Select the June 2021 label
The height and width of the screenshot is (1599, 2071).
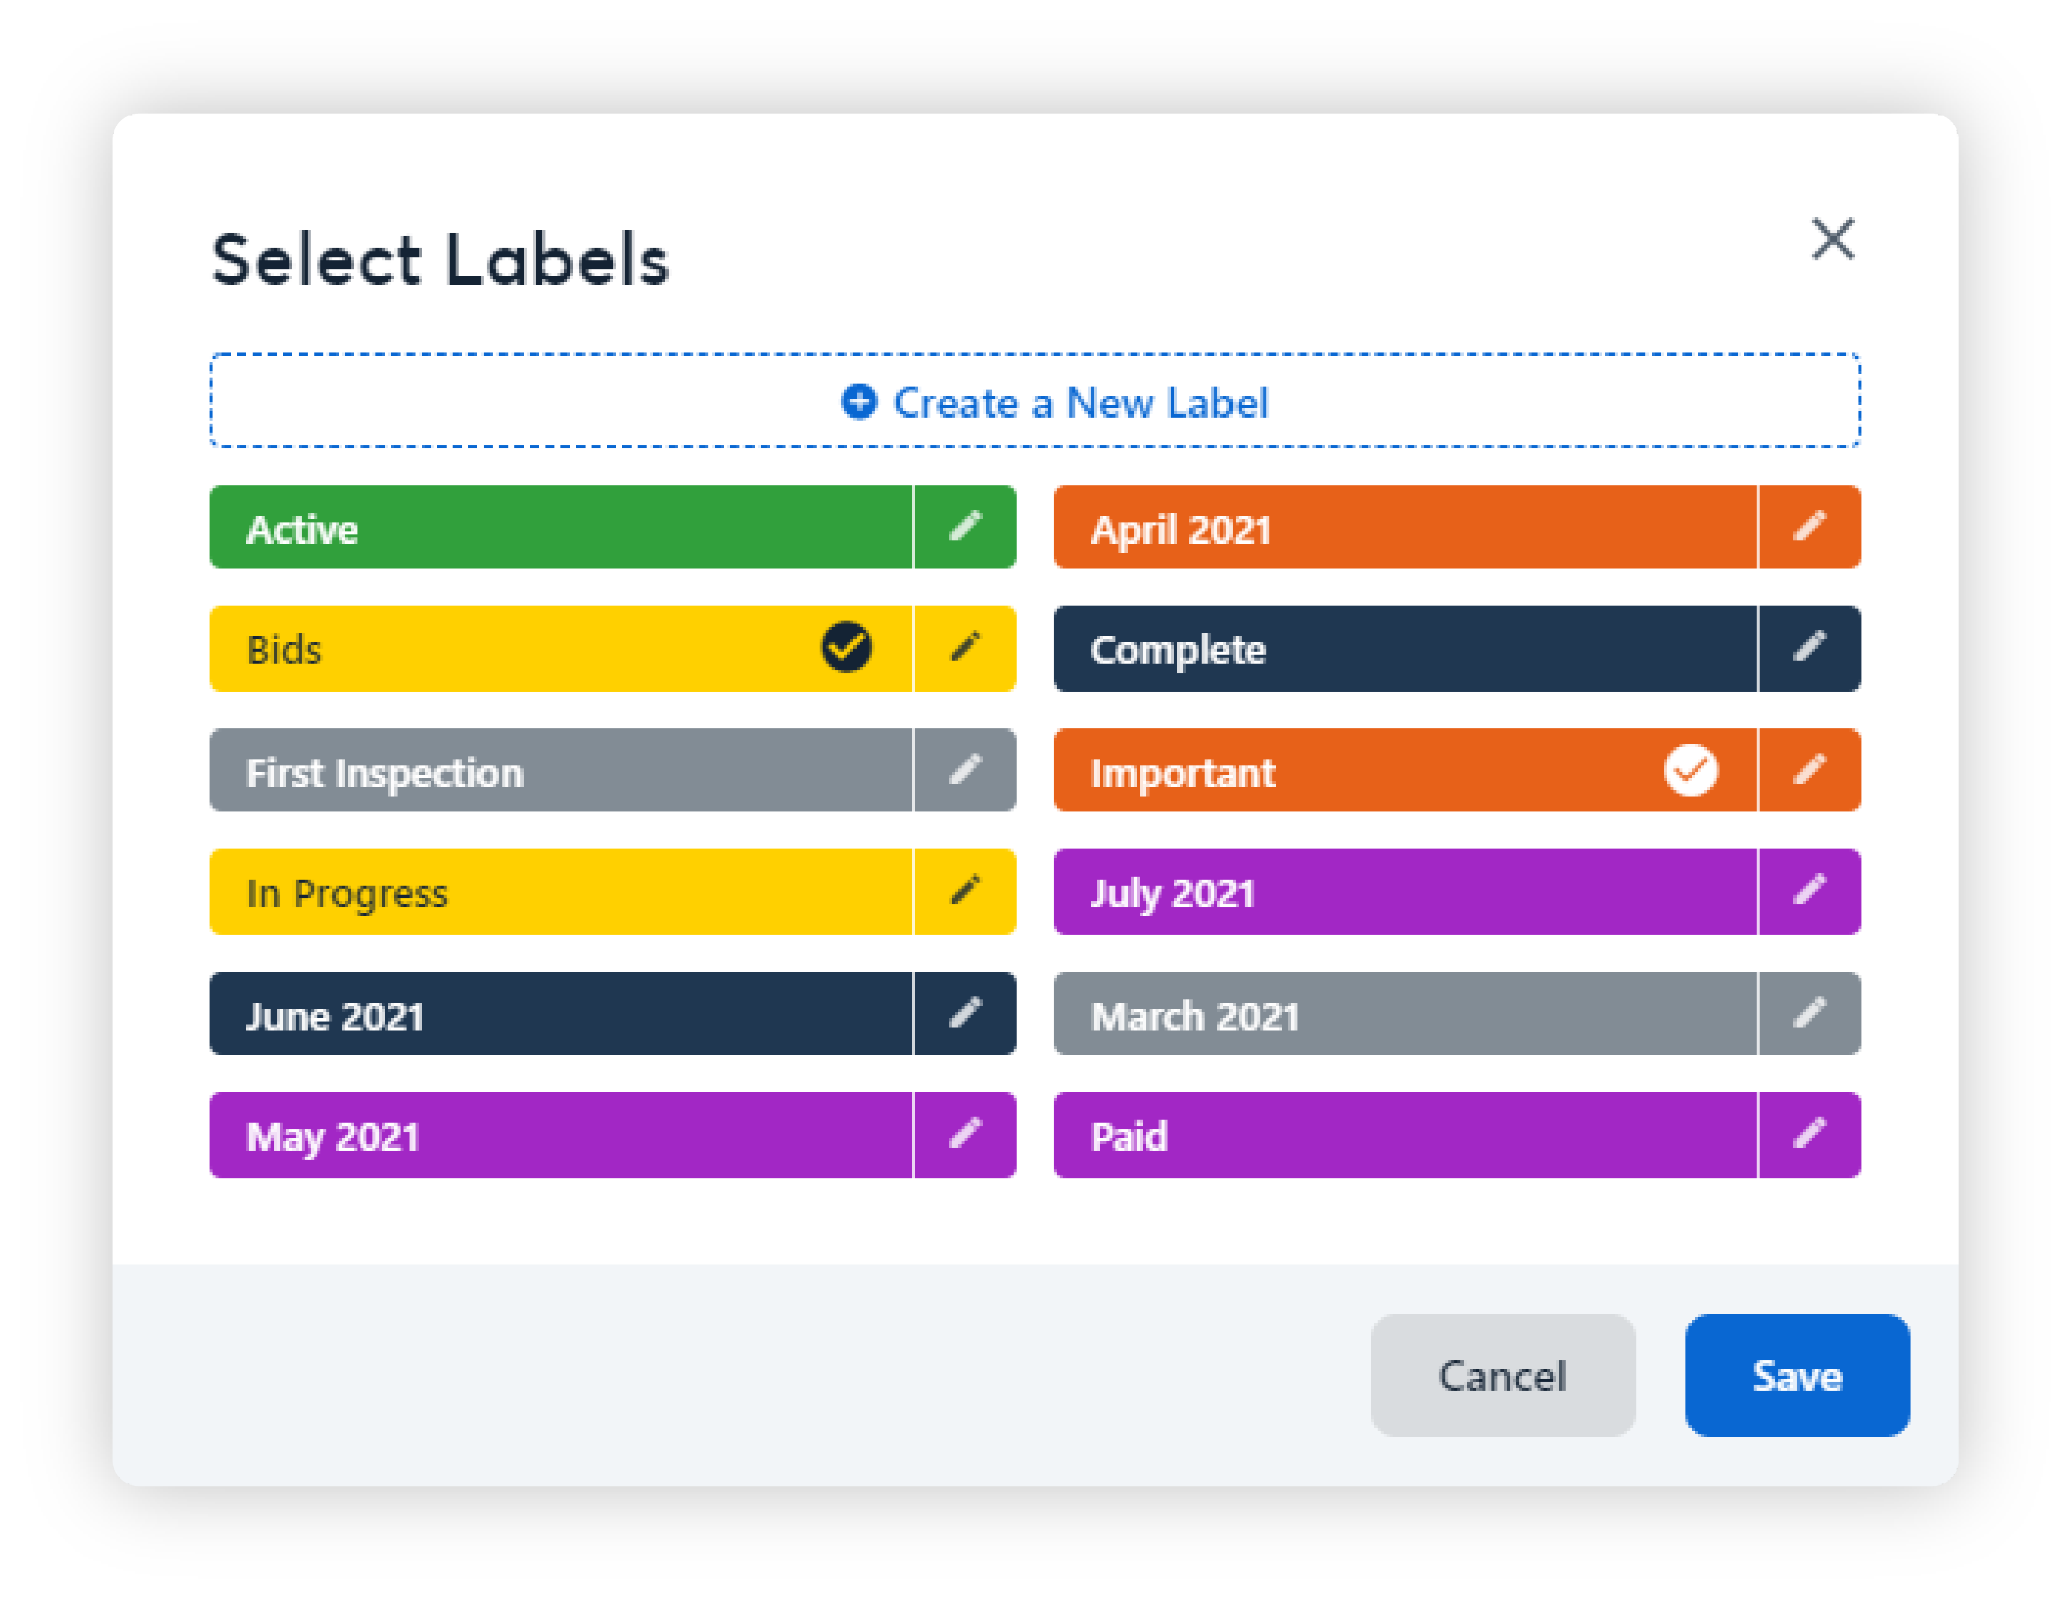(x=559, y=1013)
